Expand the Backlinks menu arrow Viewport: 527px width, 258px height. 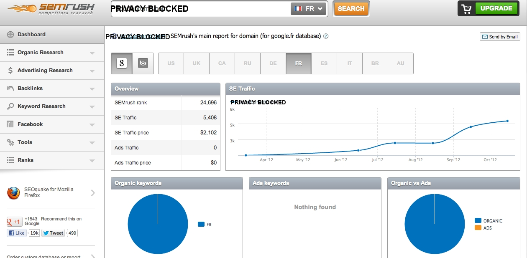pyautogui.click(x=92, y=89)
